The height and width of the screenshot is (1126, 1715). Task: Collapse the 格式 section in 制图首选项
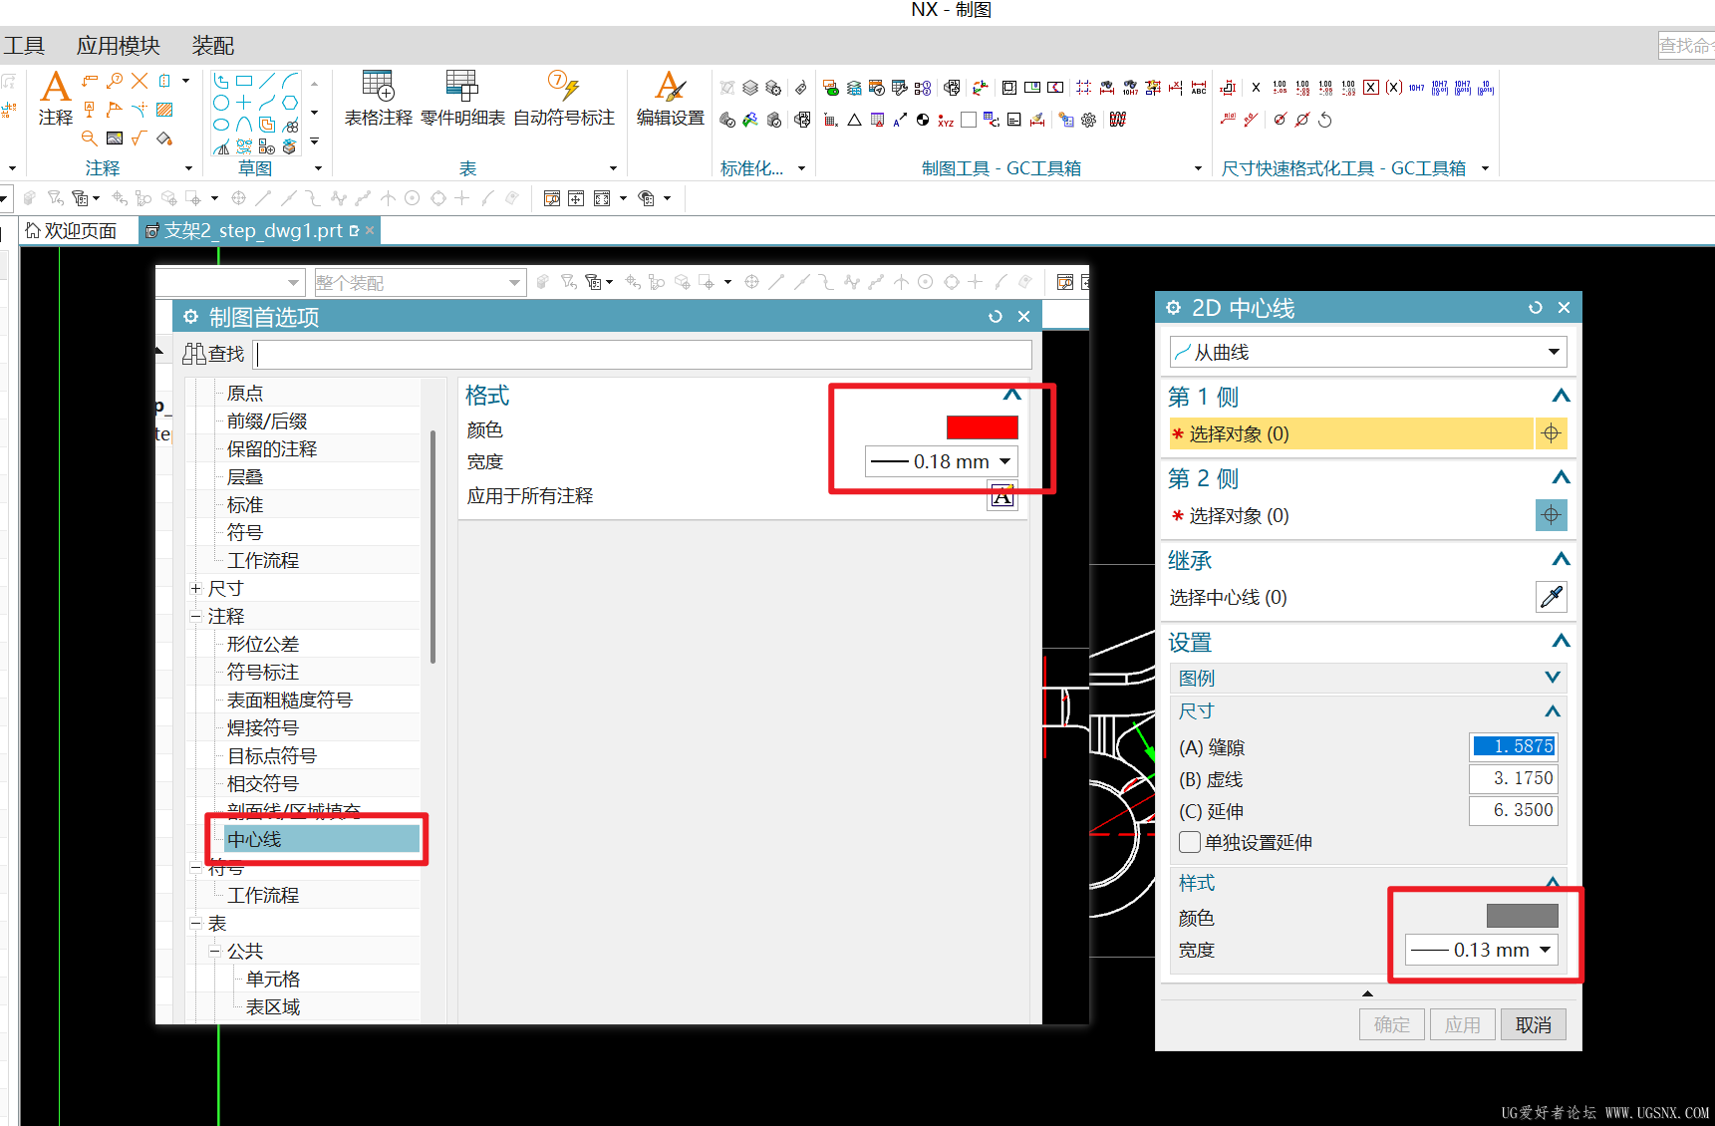pyautogui.click(x=1012, y=395)
